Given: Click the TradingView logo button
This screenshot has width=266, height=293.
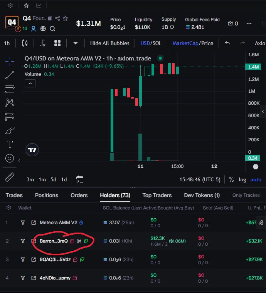Looking at the screenshot, I should coord(32,150).
